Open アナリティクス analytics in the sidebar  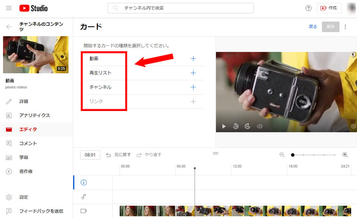tap(35, 115)
